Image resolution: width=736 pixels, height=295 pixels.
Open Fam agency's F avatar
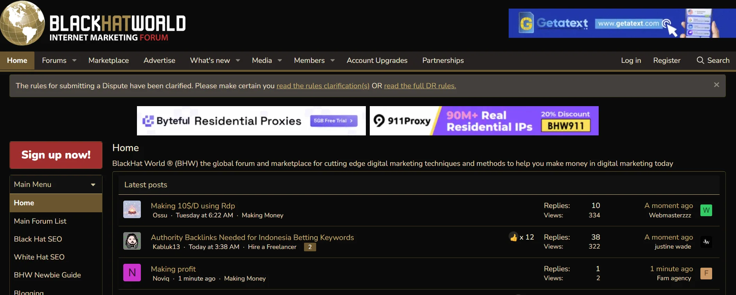706,274
